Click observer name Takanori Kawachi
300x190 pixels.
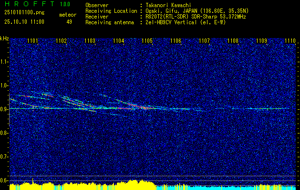168,5
